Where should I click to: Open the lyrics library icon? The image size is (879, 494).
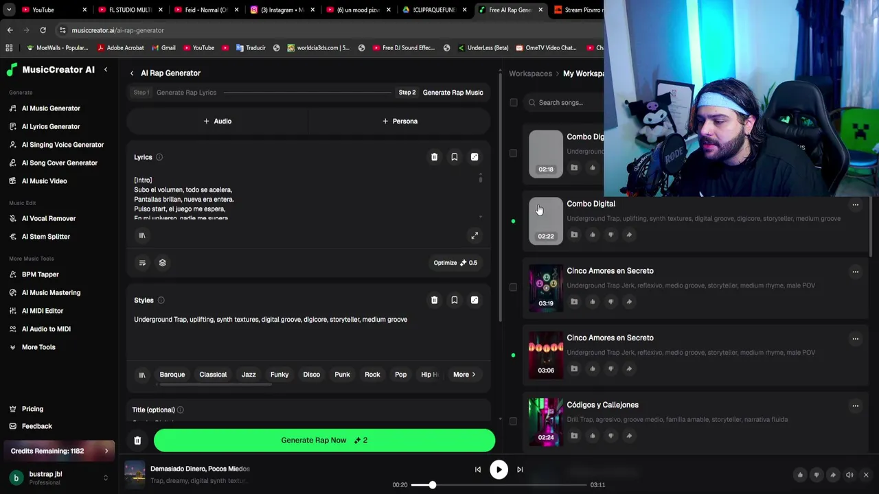point(142,235)
